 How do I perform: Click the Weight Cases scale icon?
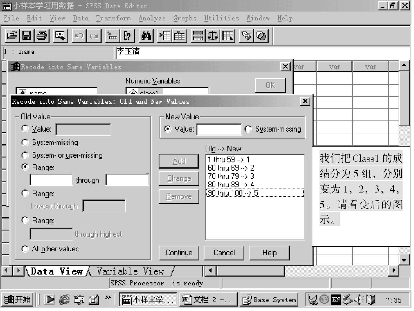coord(213,36)
